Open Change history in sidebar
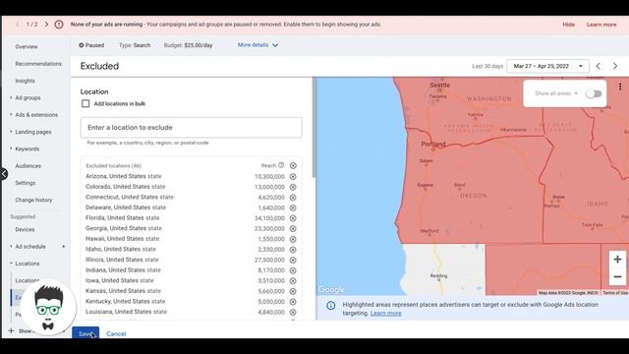This screenshot has width=629, height=354. click(x=33, y=200)
